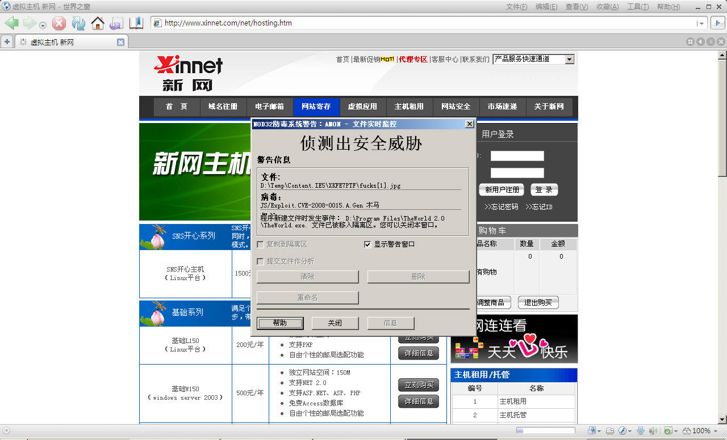Toggle 提交文件作分析 checkbox
The width and height of the screenshot is (727, 440).
[x=260, y=261]
